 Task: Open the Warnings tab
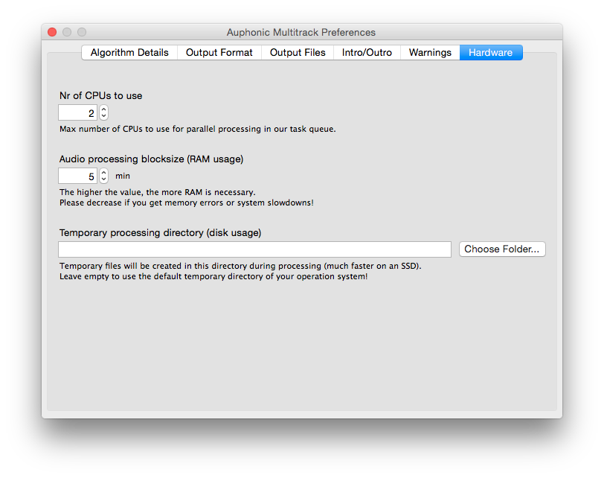click(430, 52)
